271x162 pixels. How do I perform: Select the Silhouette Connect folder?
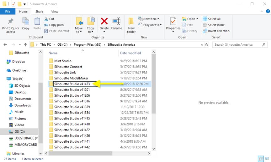pyautogui.click(x=68, y=67)
